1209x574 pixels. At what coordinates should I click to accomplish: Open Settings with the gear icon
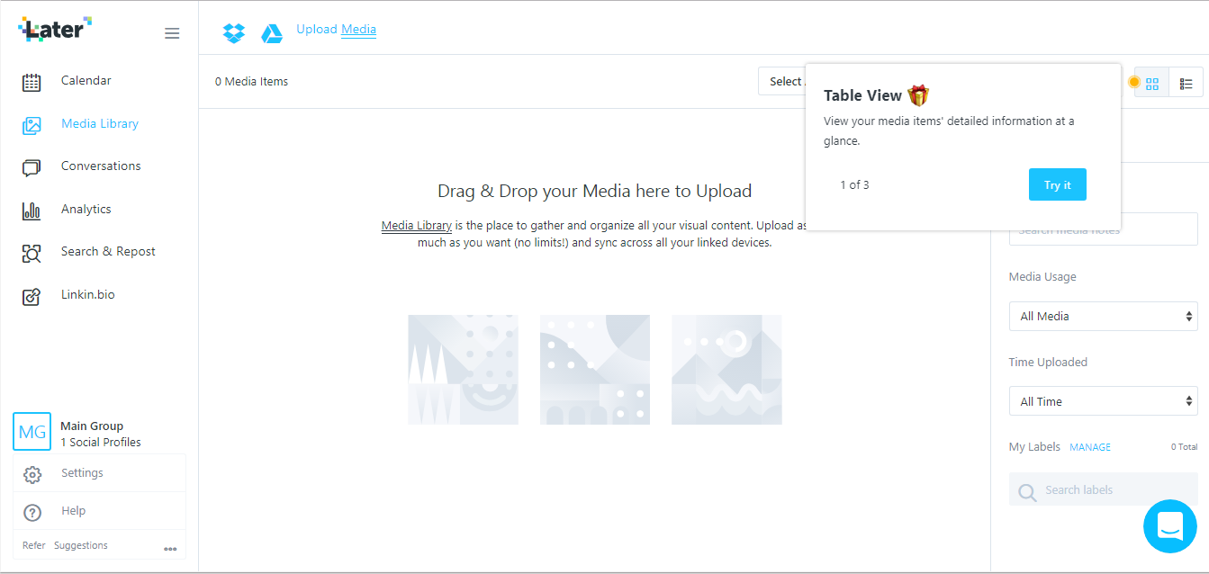32,474
